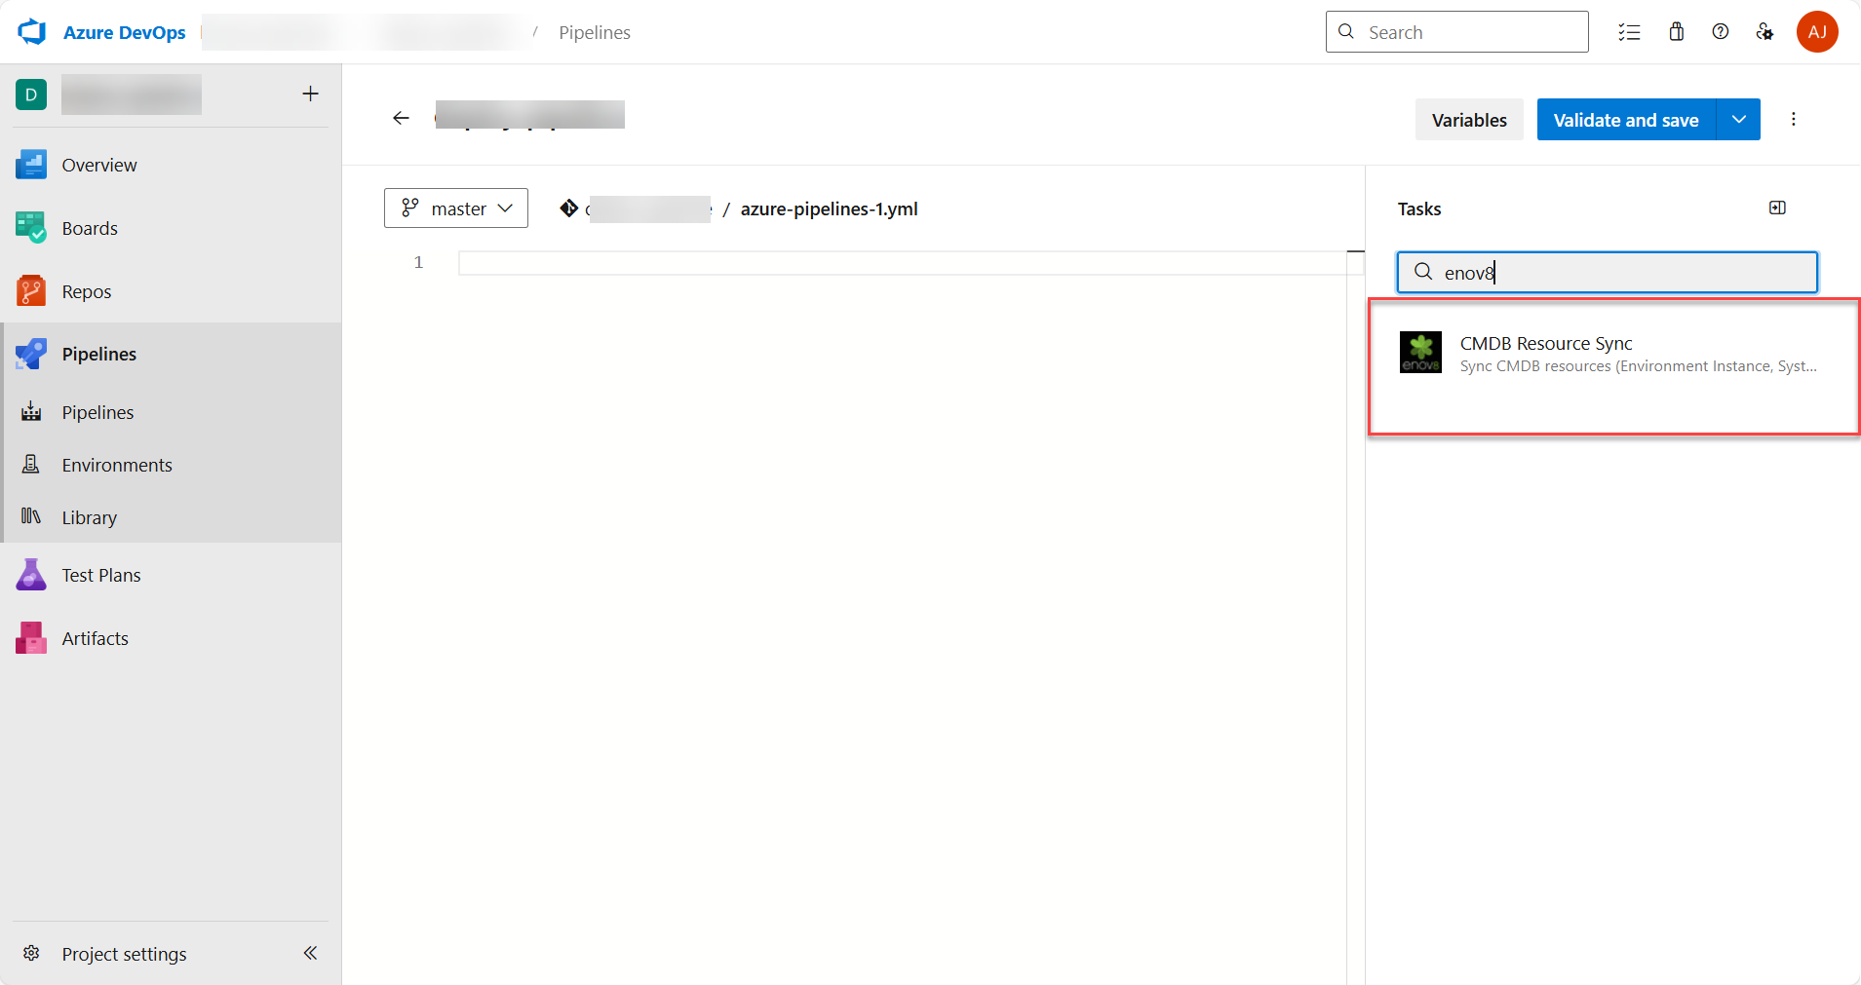1861x985 pixels.
Task: Open the master branch dropdown
Action: 455,208
